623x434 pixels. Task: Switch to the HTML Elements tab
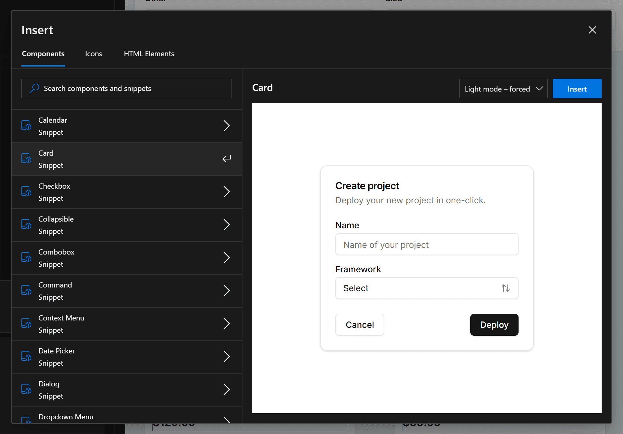click(x=149, y=54)
